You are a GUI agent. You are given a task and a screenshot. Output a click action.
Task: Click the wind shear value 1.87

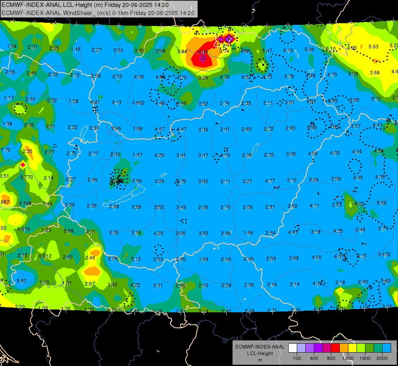tap(137, 155)
